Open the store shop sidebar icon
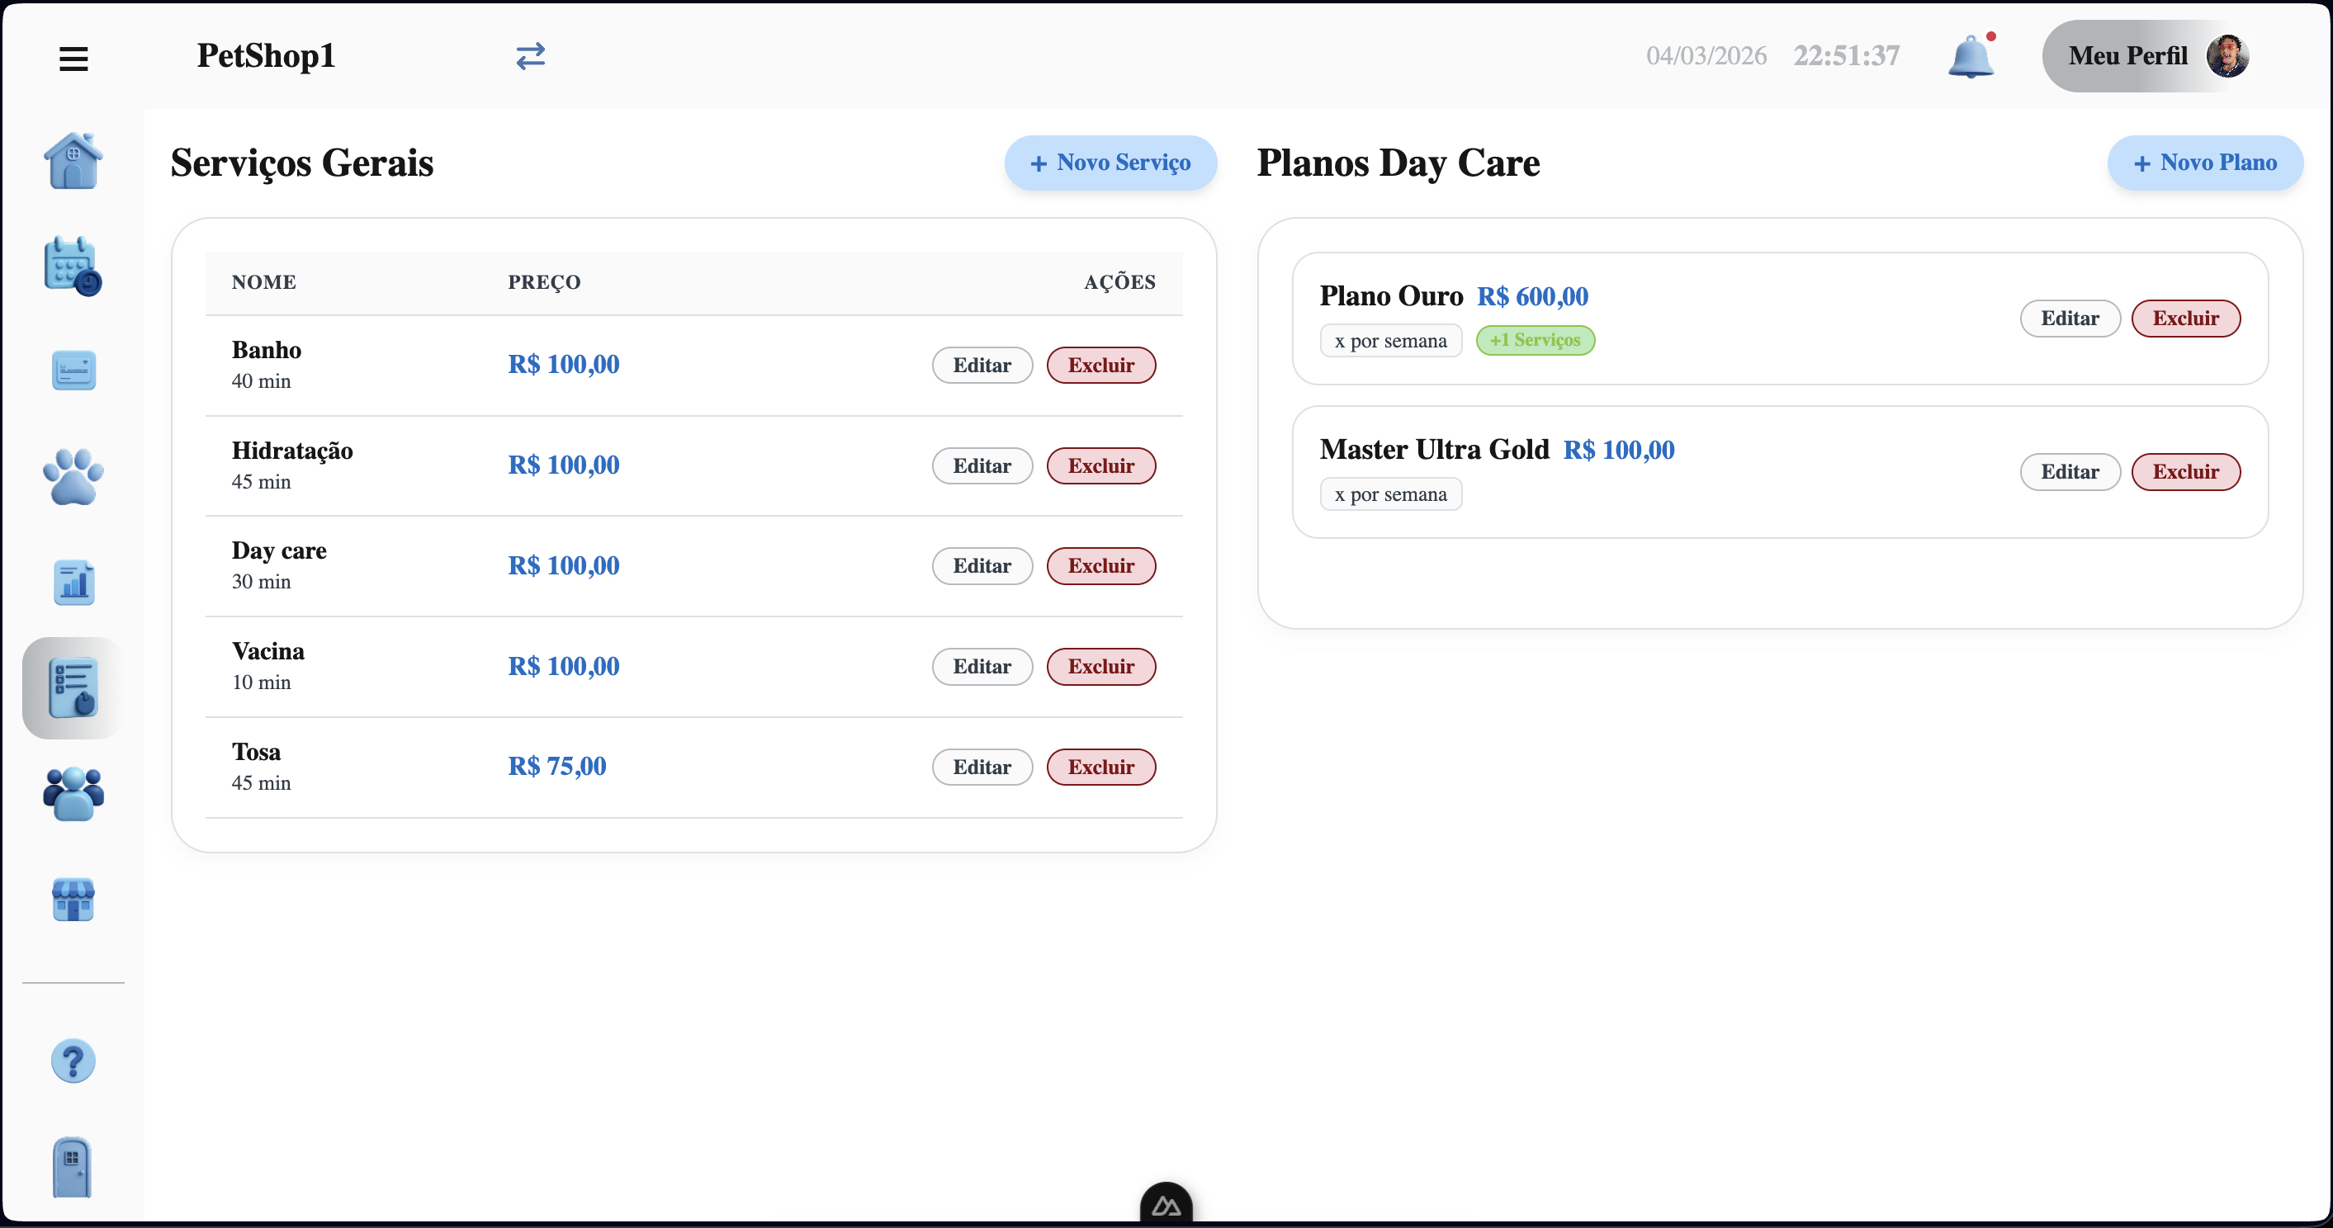The image size is (2333, 1228). pyautogui.click(x=73, y=900)
